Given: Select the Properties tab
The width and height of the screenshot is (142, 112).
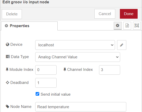Looking at the screenshot, I should coord(29,26).
